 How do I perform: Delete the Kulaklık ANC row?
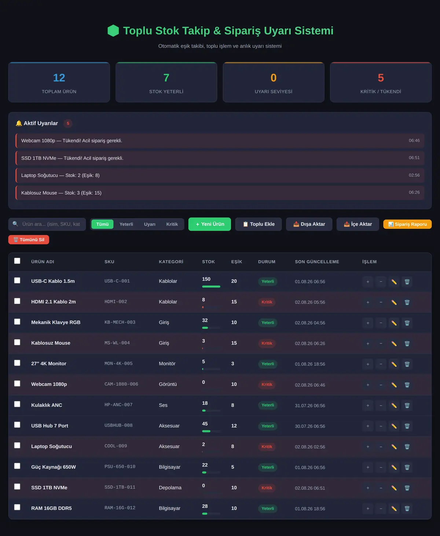click(407, 405)
